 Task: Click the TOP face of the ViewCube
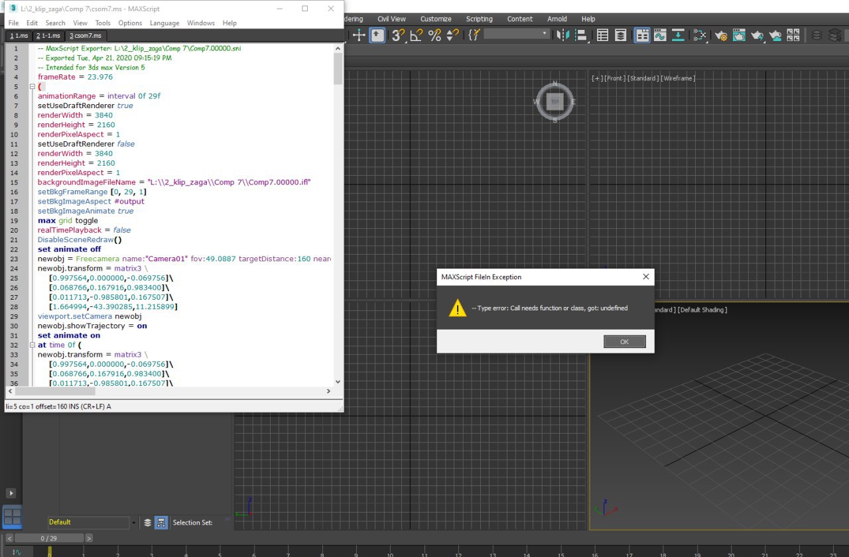pos(555,101)
